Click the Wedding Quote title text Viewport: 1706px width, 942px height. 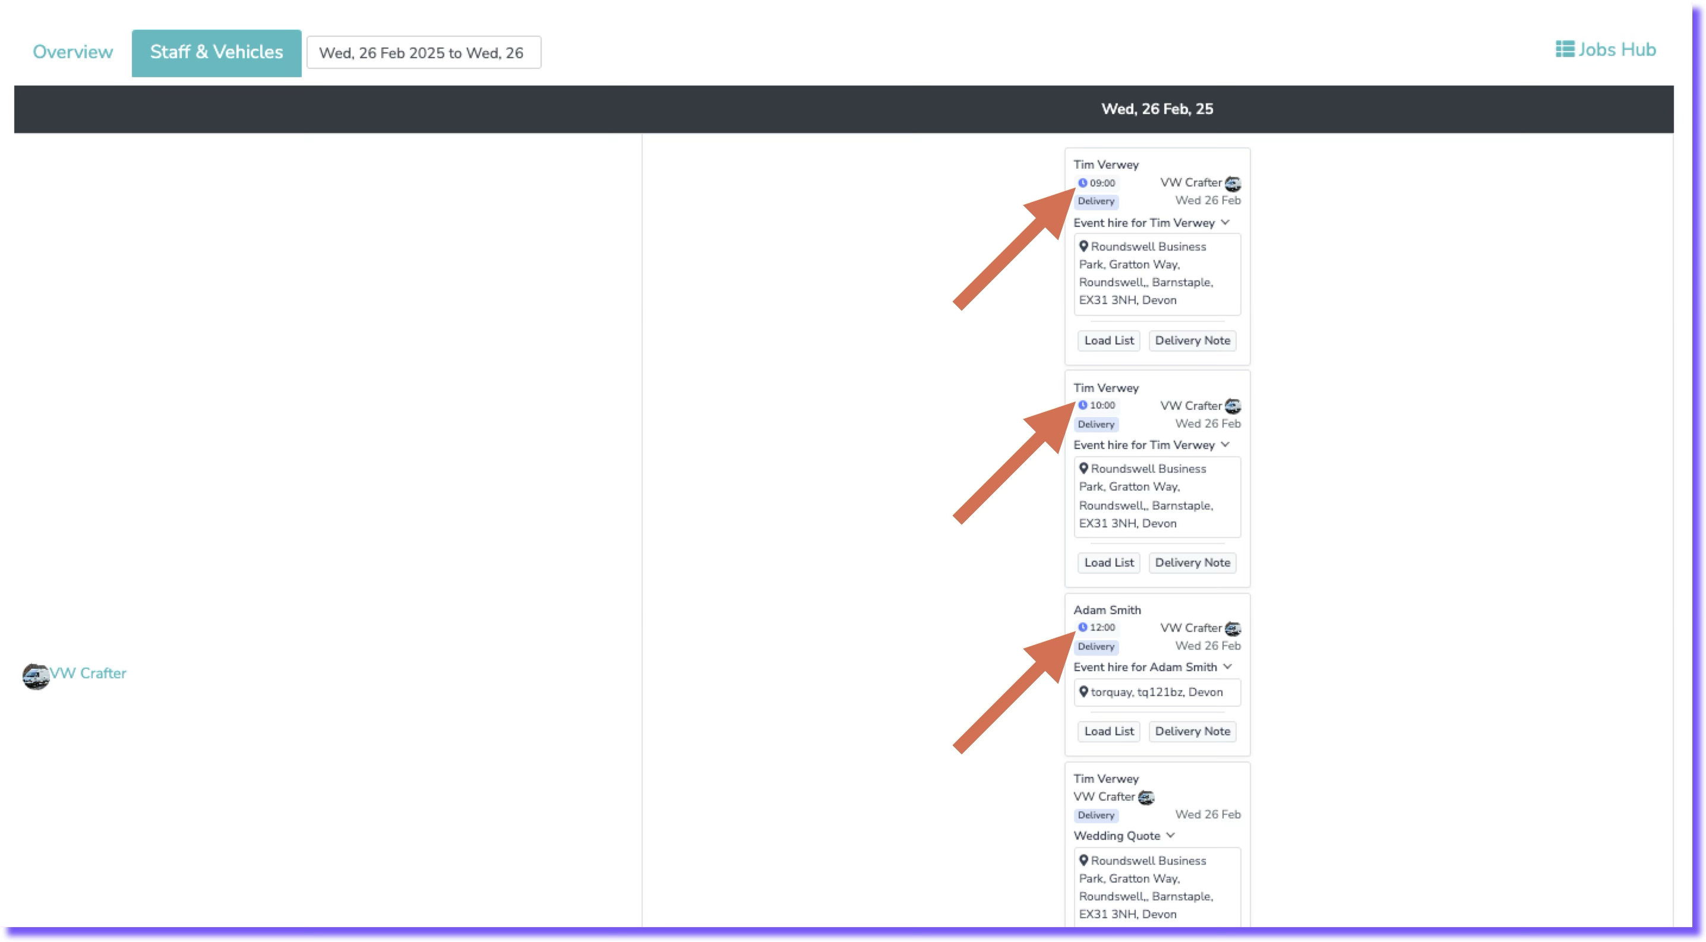(1117, 836)
